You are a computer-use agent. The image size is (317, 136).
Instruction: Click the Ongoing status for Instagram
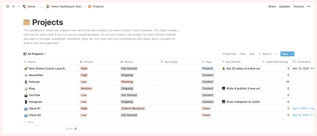pyautogui.click(x=127, y=102)
